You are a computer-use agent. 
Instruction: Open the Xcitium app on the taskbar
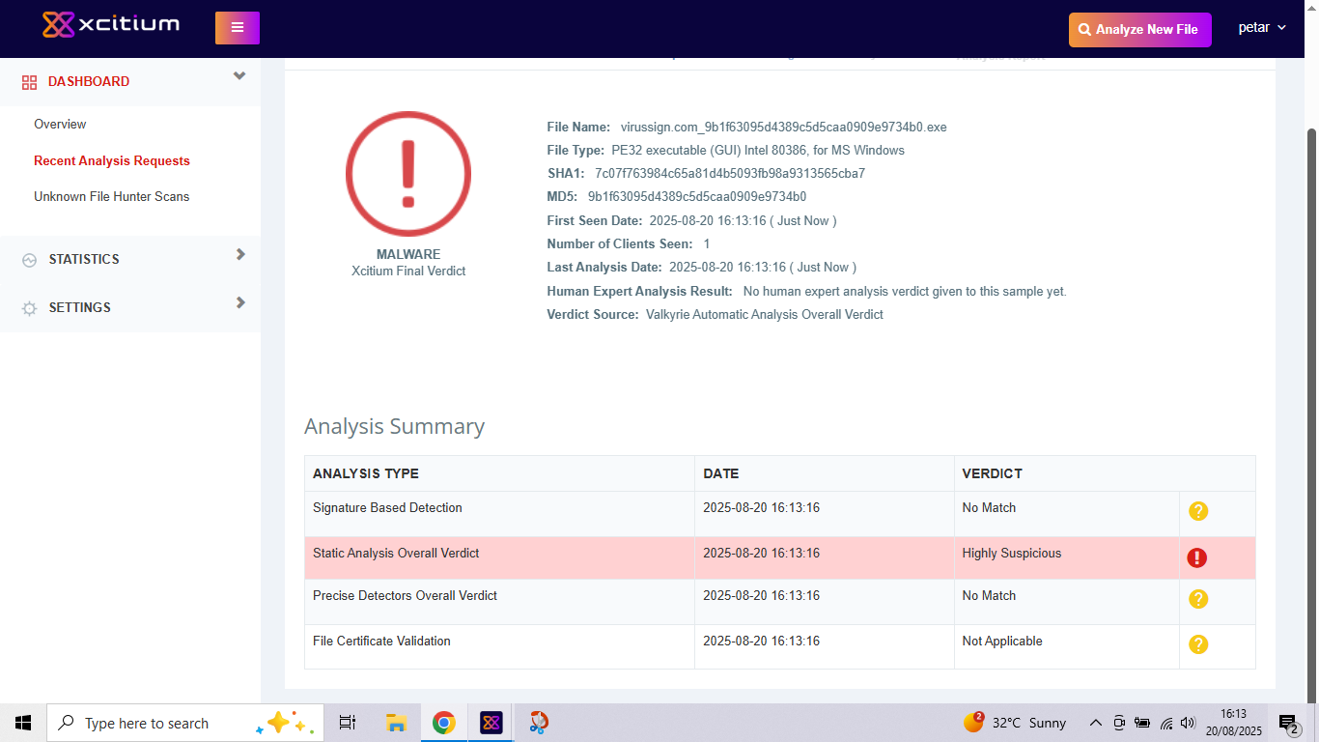tap(491, 723)
